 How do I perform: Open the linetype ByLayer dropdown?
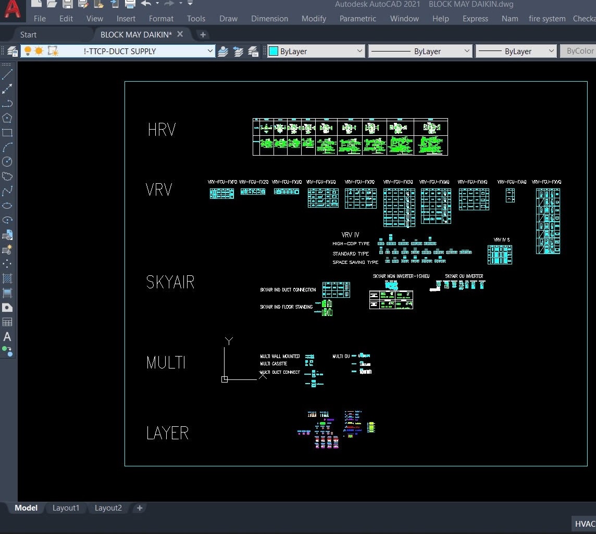click(467, 51)
